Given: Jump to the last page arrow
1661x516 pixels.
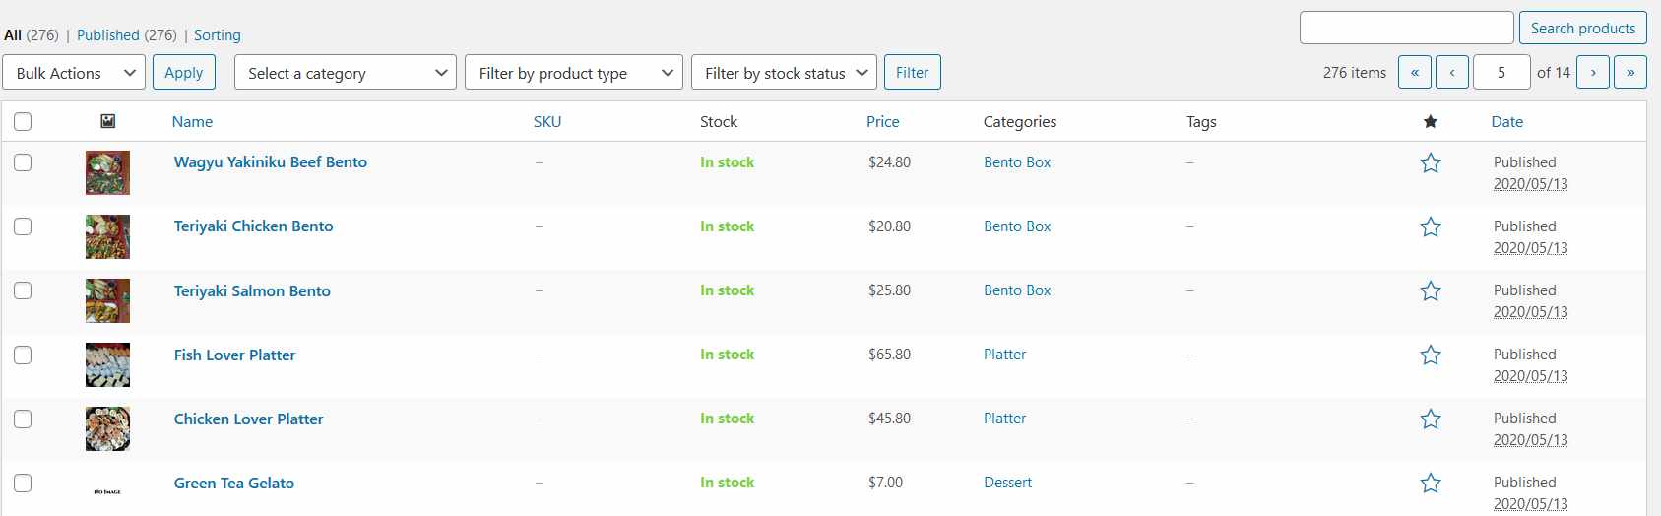Looking at the screenshot, I should (1629, 72).
